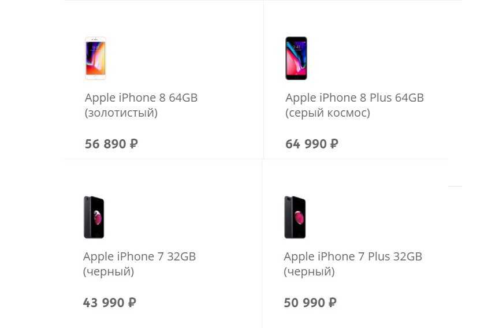
Task: Click the ruble sign after 50 990
Action: tap(332, 302)
